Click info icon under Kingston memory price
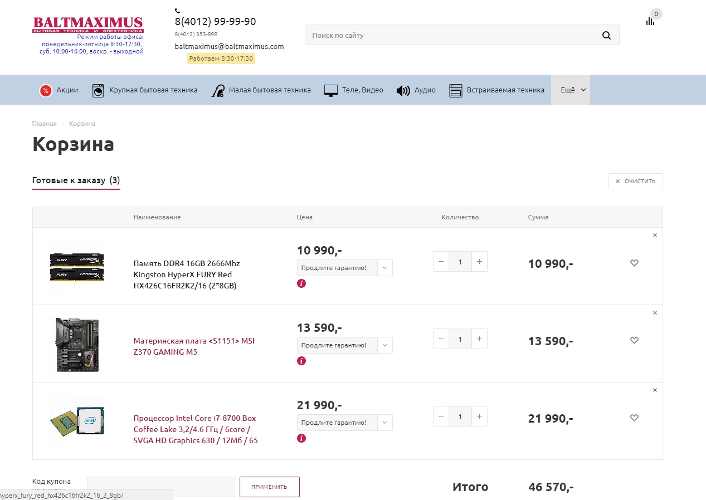 [x=301, y=283]
